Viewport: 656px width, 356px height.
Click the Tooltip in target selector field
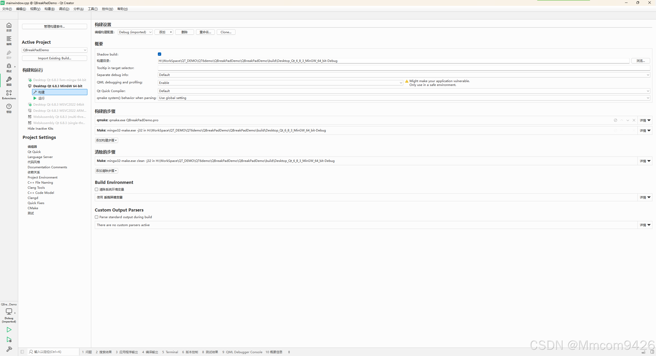point(404,68)
